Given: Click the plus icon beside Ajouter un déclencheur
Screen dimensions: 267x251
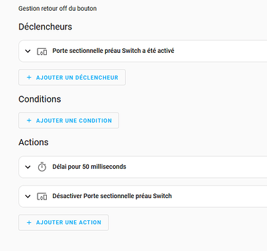Looking at the screenshot, I should (x=29, y=78).
